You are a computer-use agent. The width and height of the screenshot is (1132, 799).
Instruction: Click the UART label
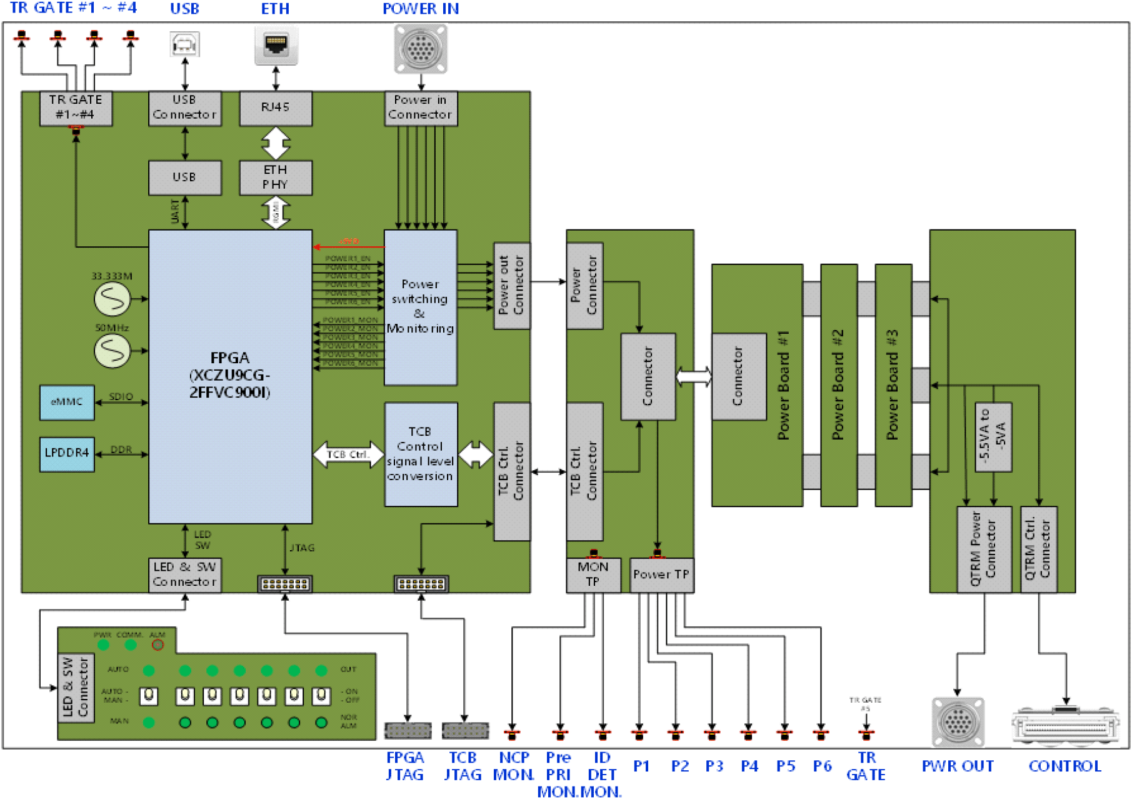tap(175, 211)
